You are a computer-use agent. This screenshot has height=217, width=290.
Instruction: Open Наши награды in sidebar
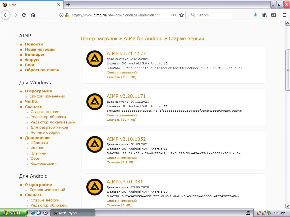point(40,49)
